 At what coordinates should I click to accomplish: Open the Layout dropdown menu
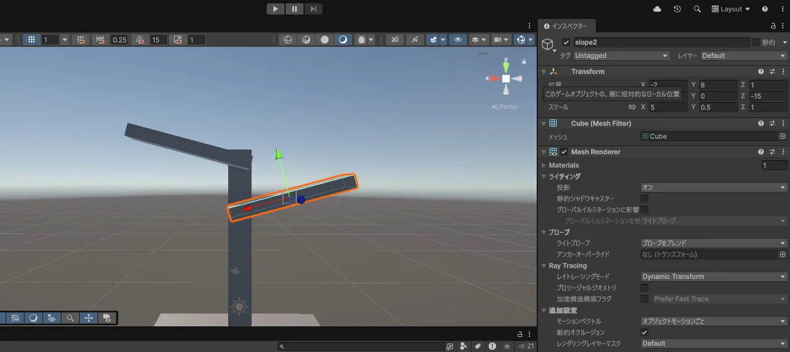tap(731, 9)
